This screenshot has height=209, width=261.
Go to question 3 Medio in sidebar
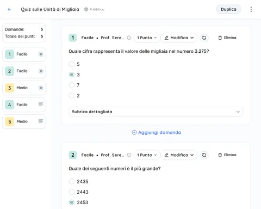click(24, 88)
